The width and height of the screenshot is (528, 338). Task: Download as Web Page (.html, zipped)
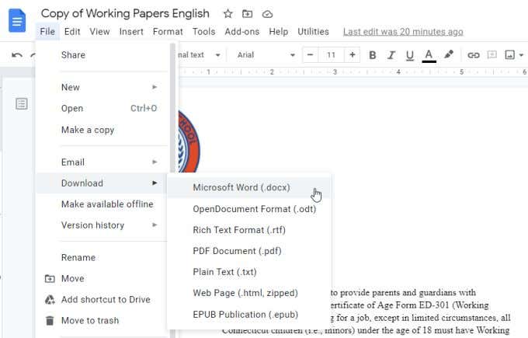[x=249, y=293]
